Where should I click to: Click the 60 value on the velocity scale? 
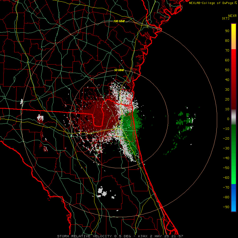[227, 60]
